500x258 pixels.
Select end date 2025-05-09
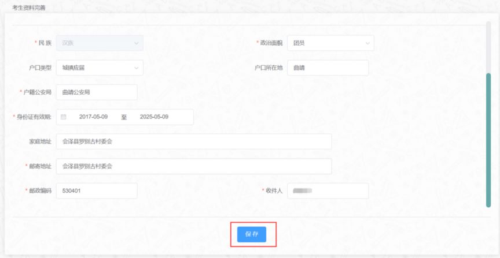coord(154,117)
